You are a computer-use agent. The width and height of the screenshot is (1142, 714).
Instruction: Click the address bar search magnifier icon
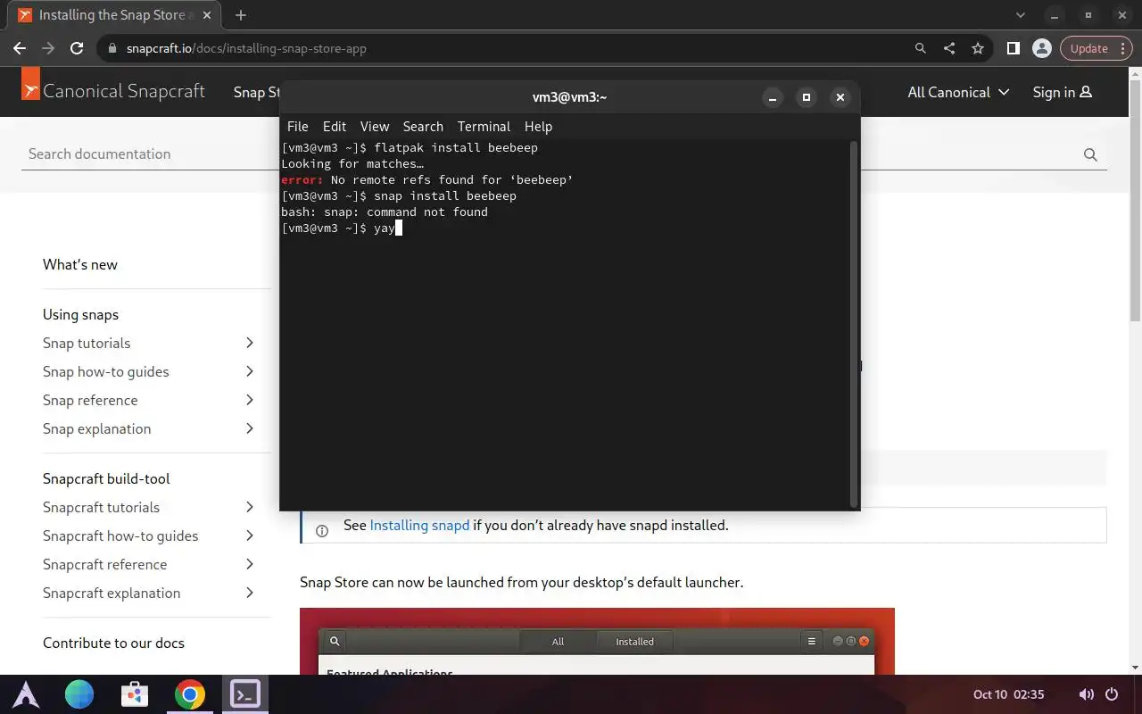tap(921, 48)
